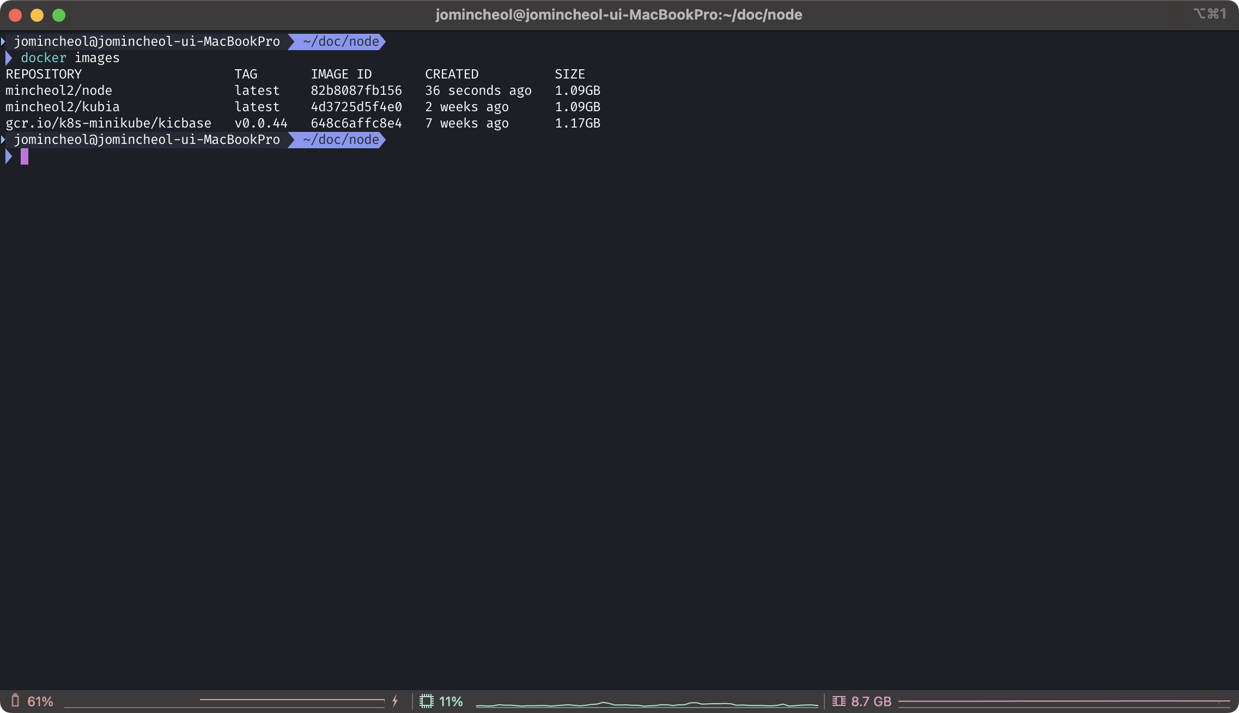
Task: Click the 61% battery percentage
Action: tap(40, 702)
